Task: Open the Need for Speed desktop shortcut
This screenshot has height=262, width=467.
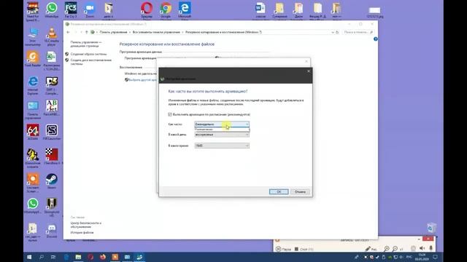Action: (x=32, y=12)
